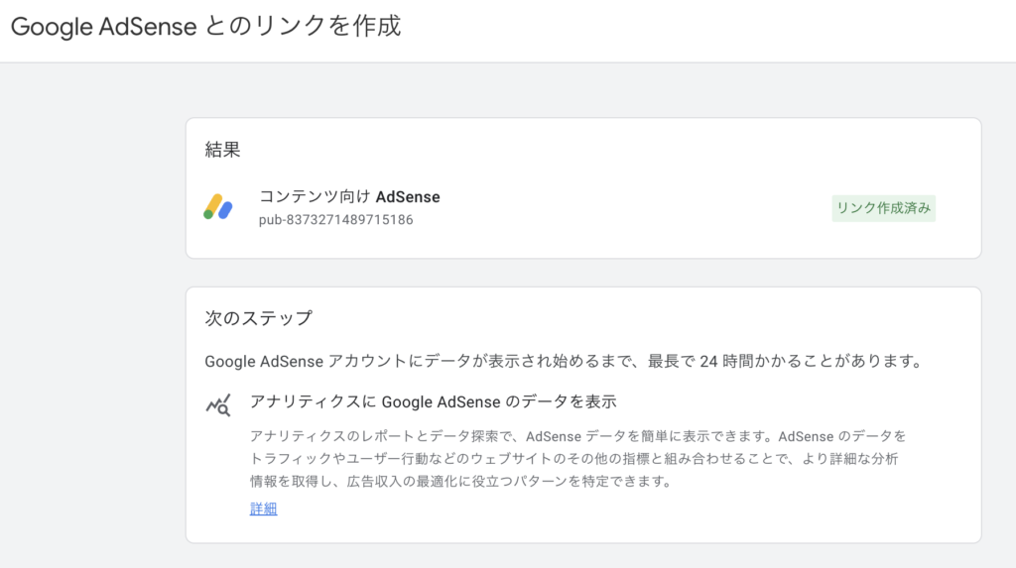
Task: Click the word AdSense in bold title
Action: [x=408, y=197]
